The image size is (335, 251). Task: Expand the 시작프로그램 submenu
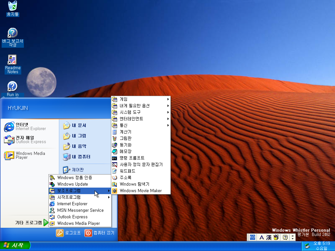[80, 197]
